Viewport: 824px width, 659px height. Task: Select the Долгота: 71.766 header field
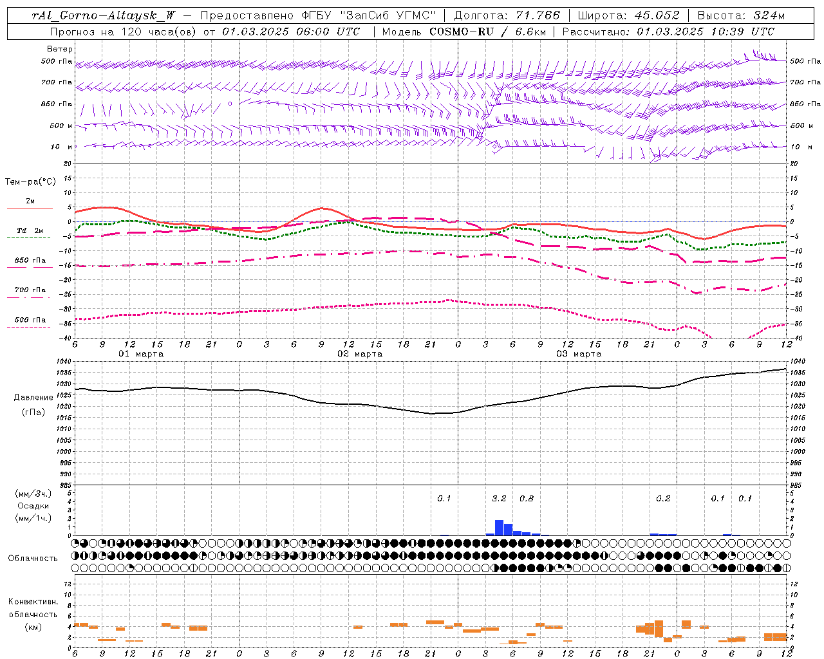pos(507,16)
